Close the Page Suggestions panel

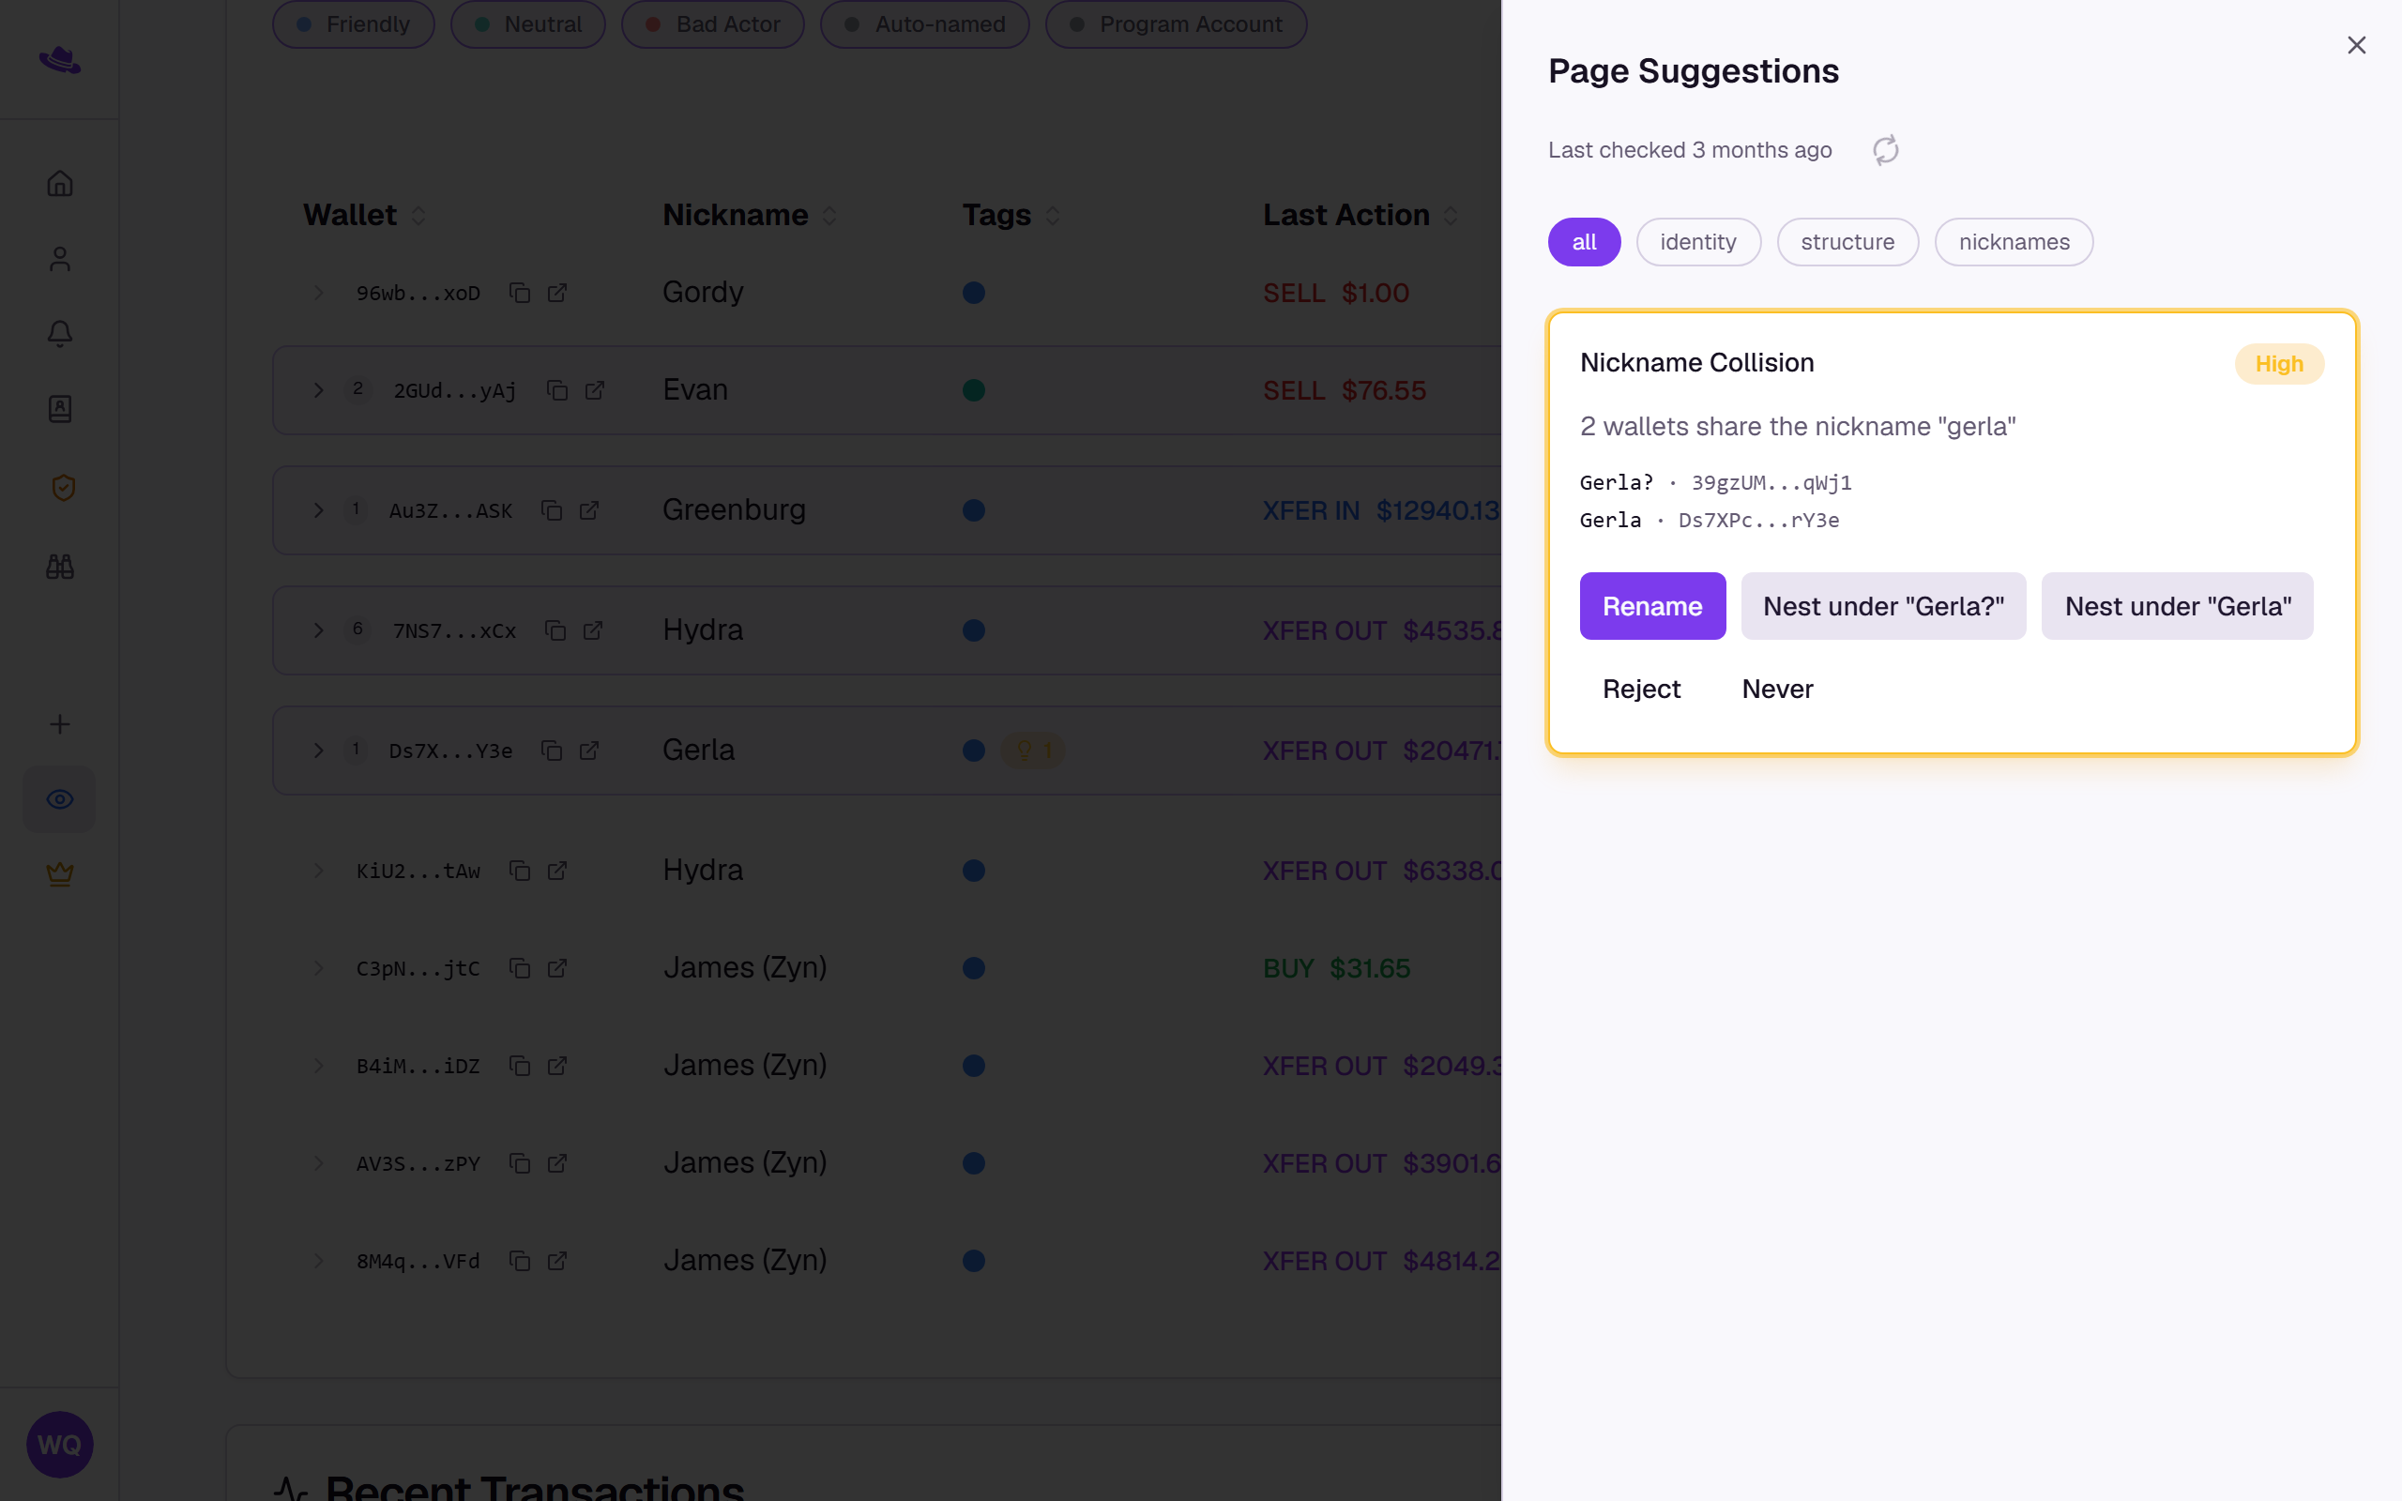click(2356, 45)
